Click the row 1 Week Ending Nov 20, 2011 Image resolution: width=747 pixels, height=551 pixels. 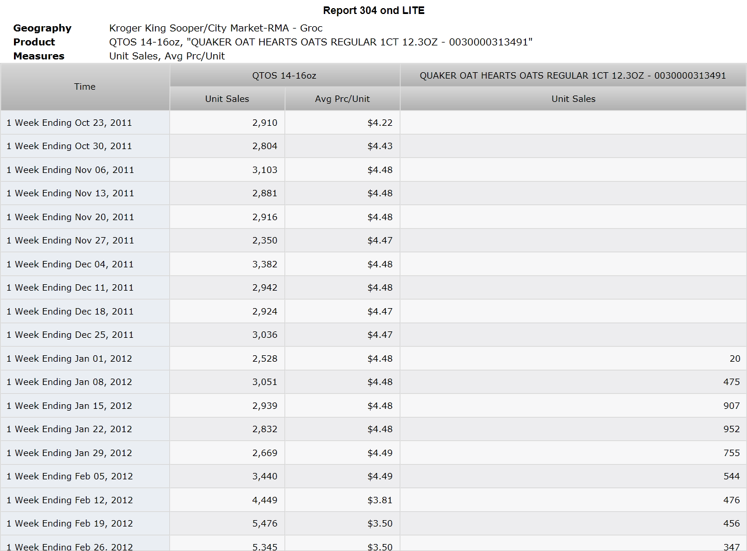pos(373,217)
